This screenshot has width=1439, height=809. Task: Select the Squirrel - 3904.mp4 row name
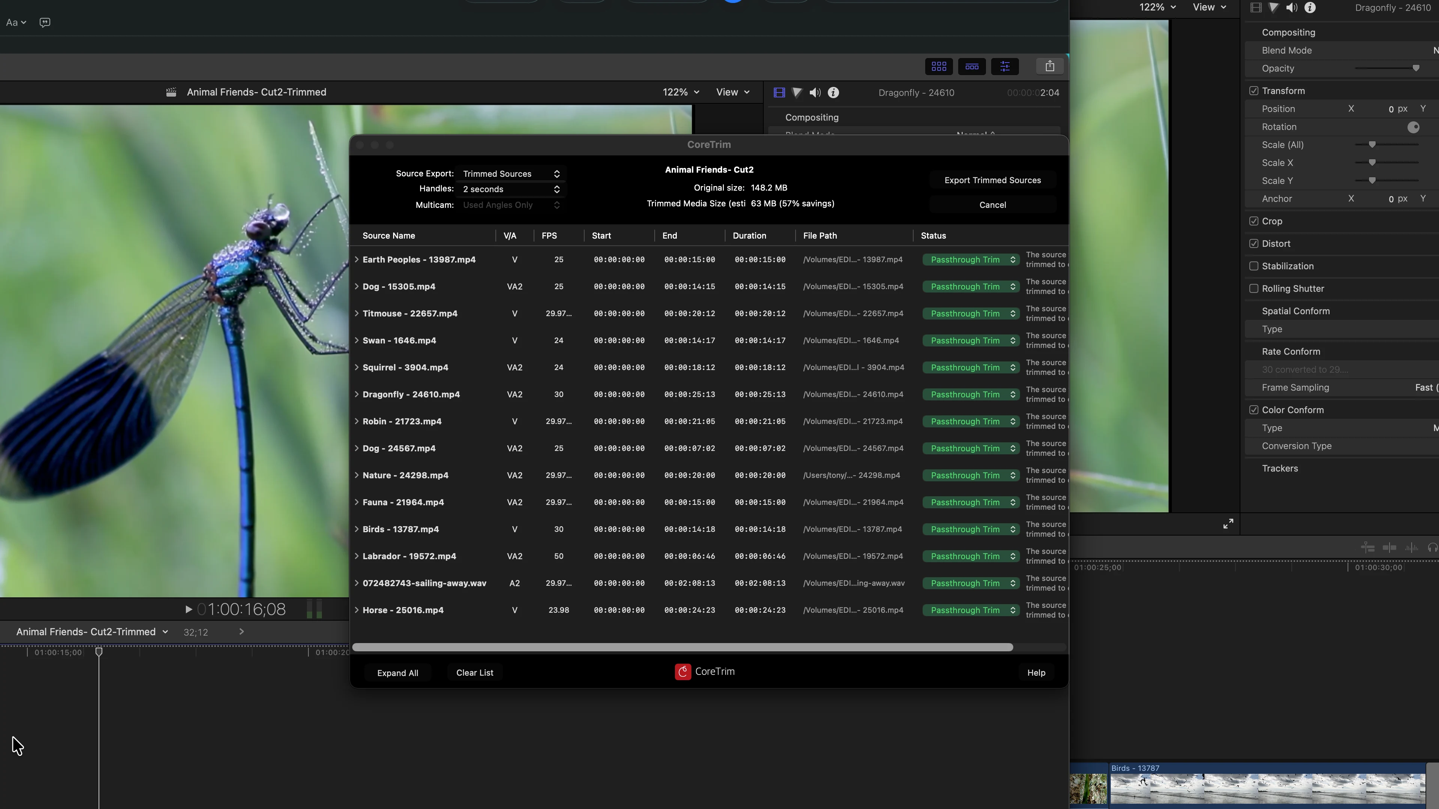tap(405, 367)
